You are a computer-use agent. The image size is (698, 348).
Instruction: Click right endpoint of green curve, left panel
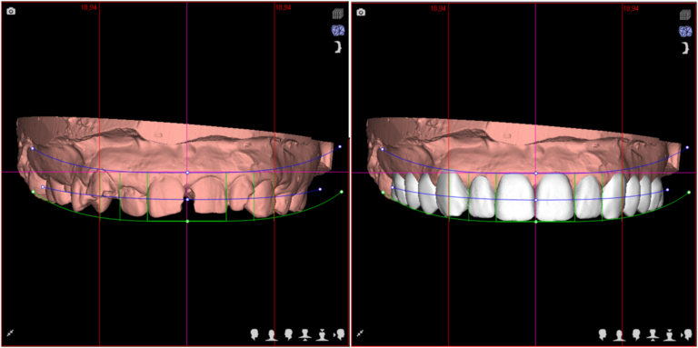[x=342, y=192]
